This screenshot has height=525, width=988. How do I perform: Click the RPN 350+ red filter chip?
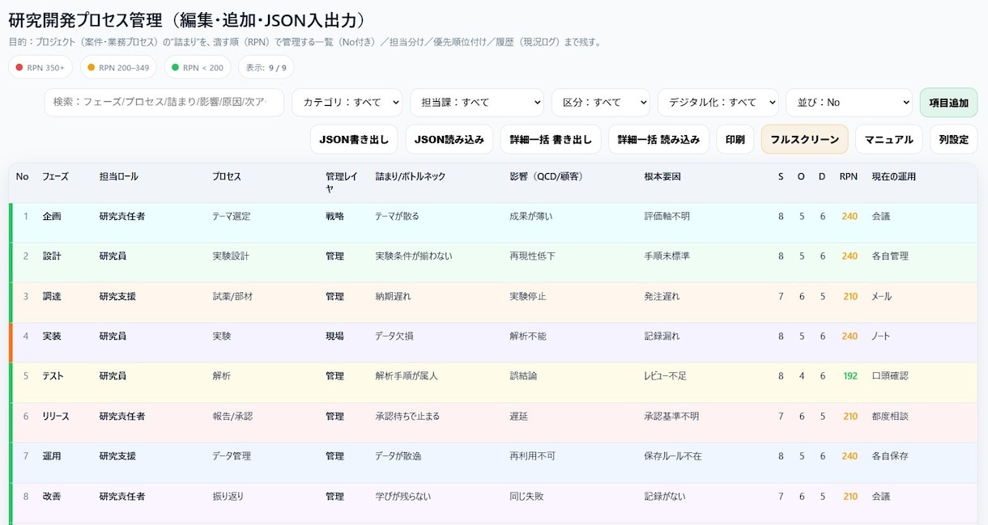click(40, 67)
